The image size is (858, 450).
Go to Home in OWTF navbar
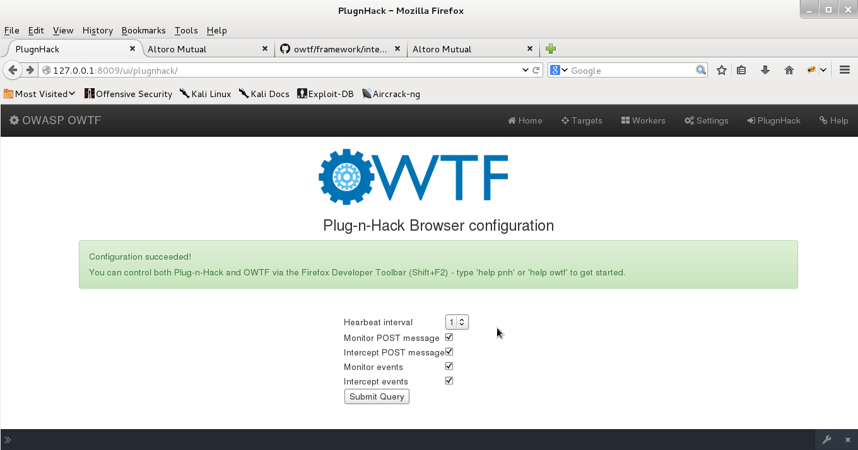(x=525, y=120)
